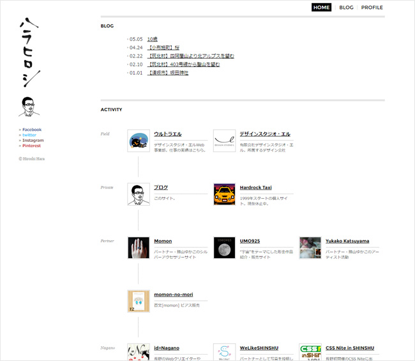Open the Facebook sidebar link
This screenshot has width=415, height=361.
pos(32,130)
